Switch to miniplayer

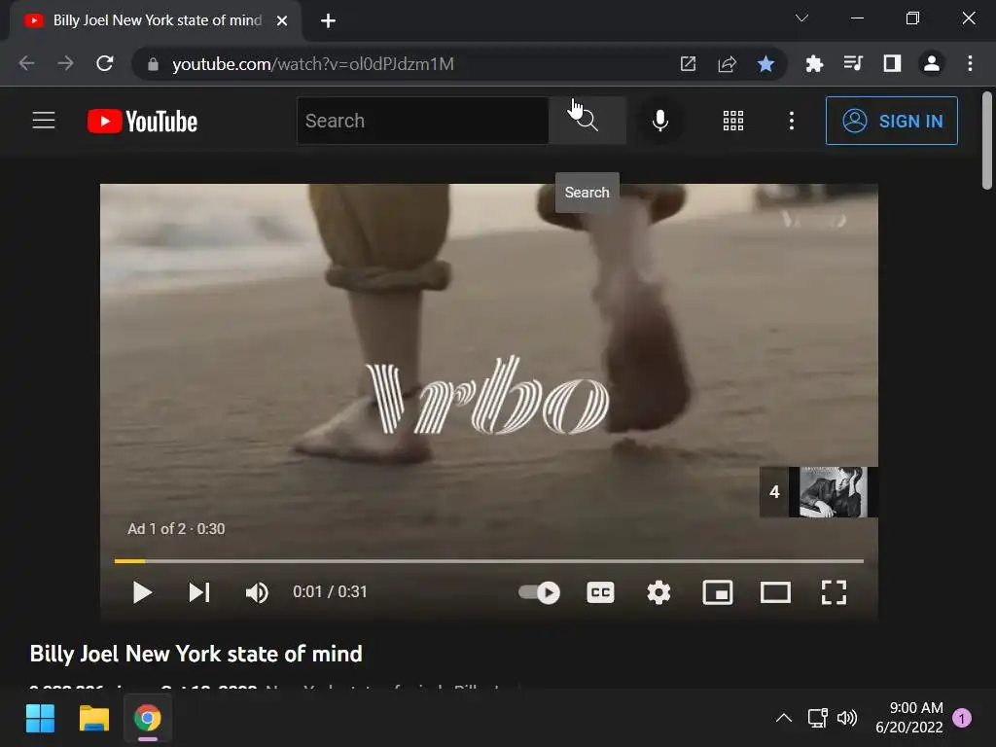[x=718, y=592]
